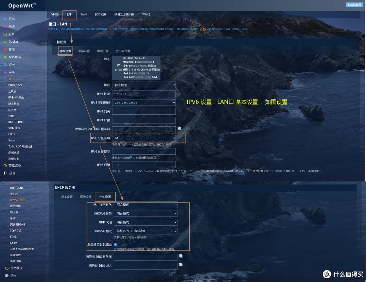
Task: Open the DHCPv6 服务 dropdown
Action: click(145, 213)
